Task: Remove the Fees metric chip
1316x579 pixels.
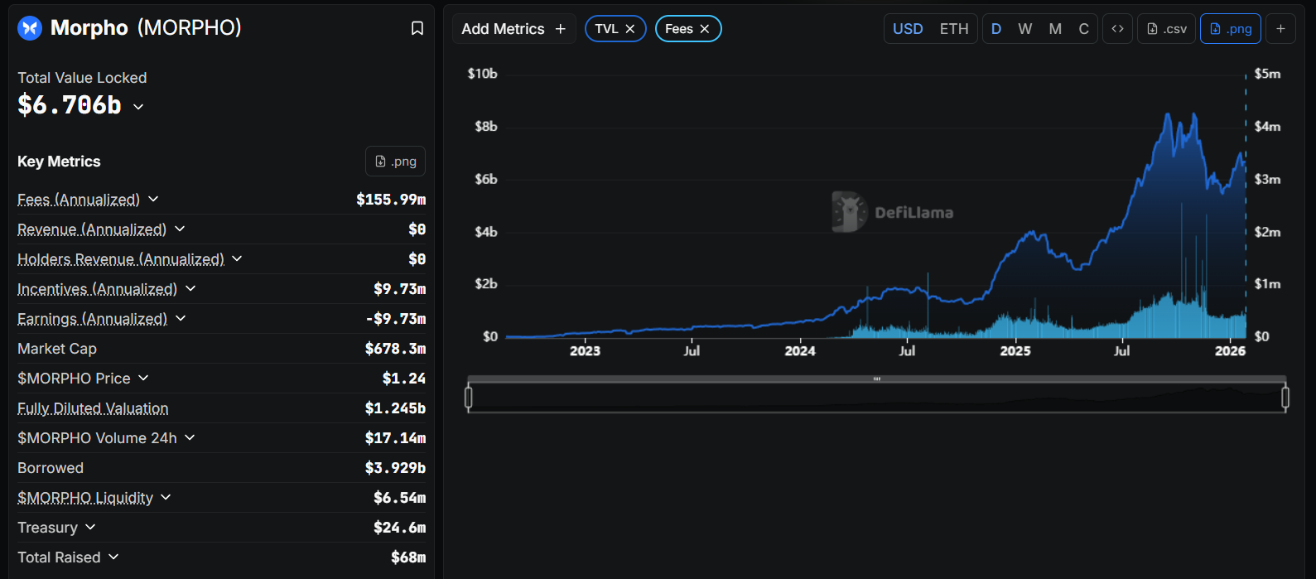Action: pyautogui.click(x=705, y=29)
